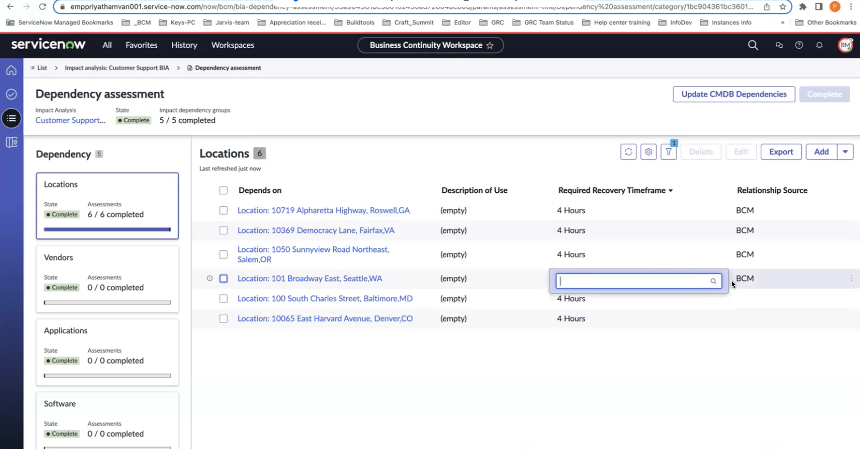Open the Favorites menu
The width and height of the screenshot is (860, 449).
point(141,45)
